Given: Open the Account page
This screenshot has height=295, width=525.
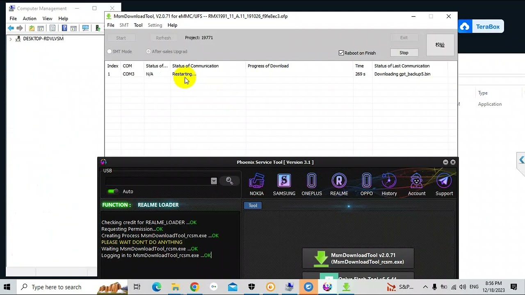Looking at the screenshot, I should (x=416, y=185).
